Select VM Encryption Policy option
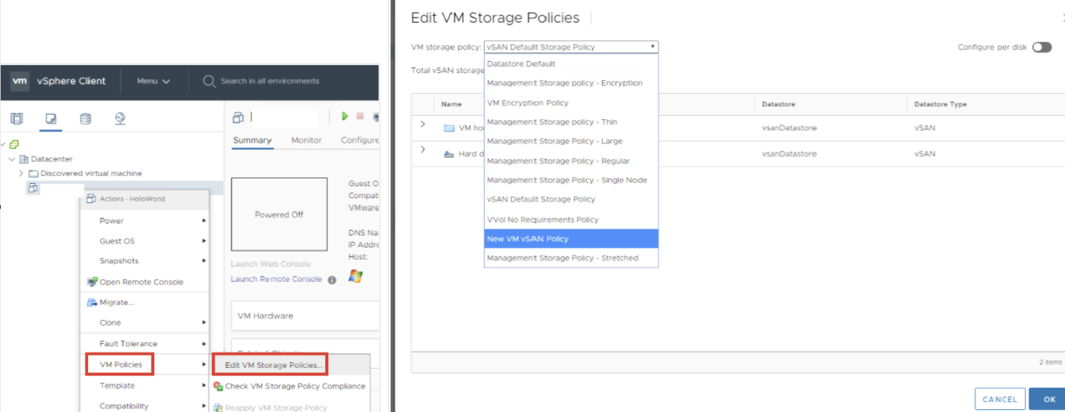 (571, 103)
